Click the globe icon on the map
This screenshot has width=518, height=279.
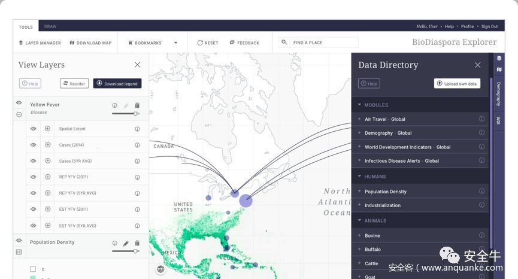[x=160, y=269]
